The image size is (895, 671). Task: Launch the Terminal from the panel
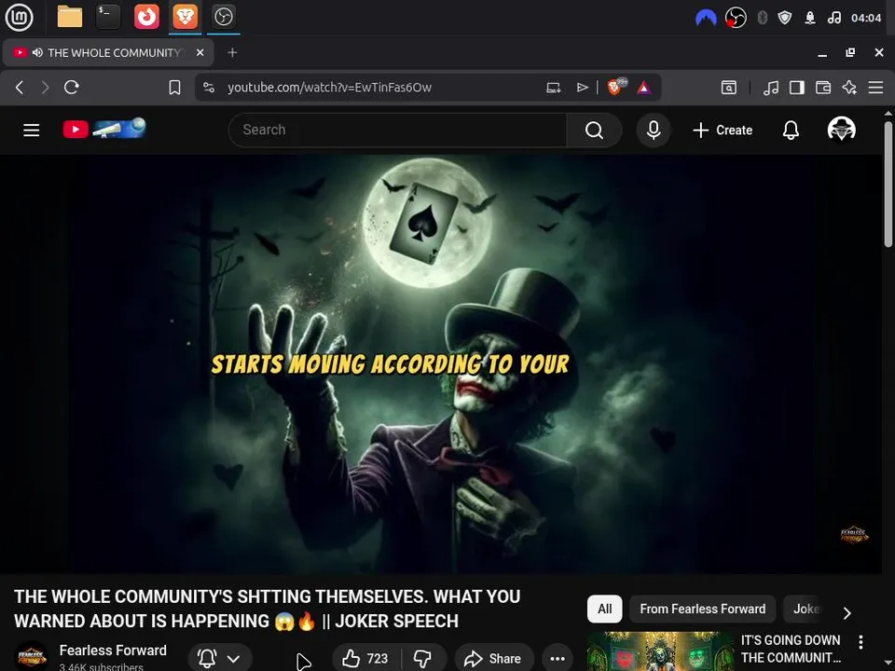point(108,17)
